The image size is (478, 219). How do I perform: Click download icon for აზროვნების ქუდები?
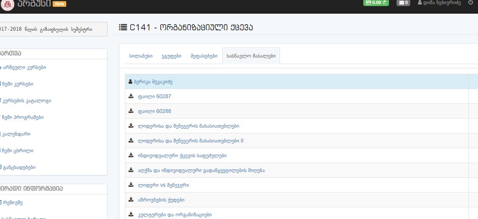[131, 200]
